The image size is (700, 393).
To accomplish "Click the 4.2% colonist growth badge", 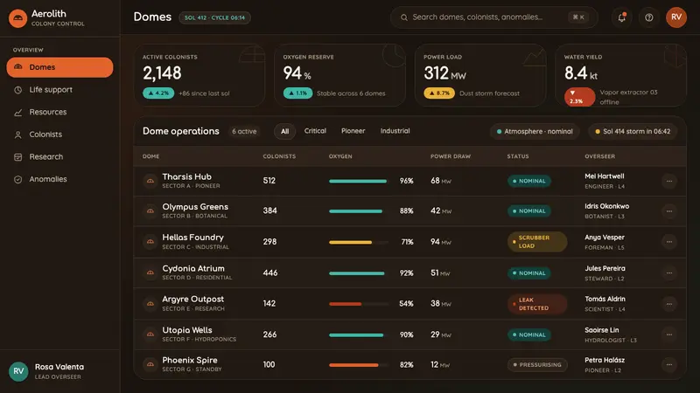I will tap(158, 93).
